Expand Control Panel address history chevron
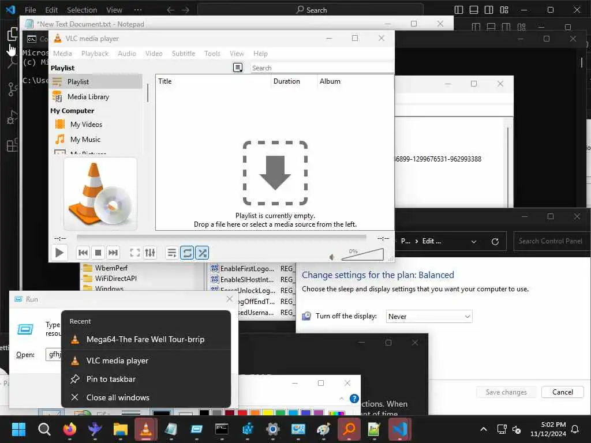This screenshot has height=443, width=591. [474, 242]
